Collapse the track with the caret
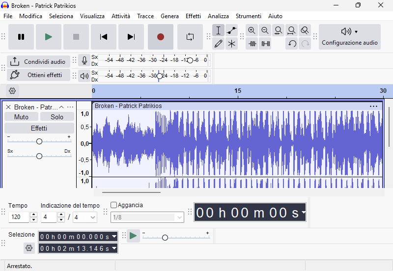The width and height of the screenshot is (393, 271). click(x=61, y=107)
